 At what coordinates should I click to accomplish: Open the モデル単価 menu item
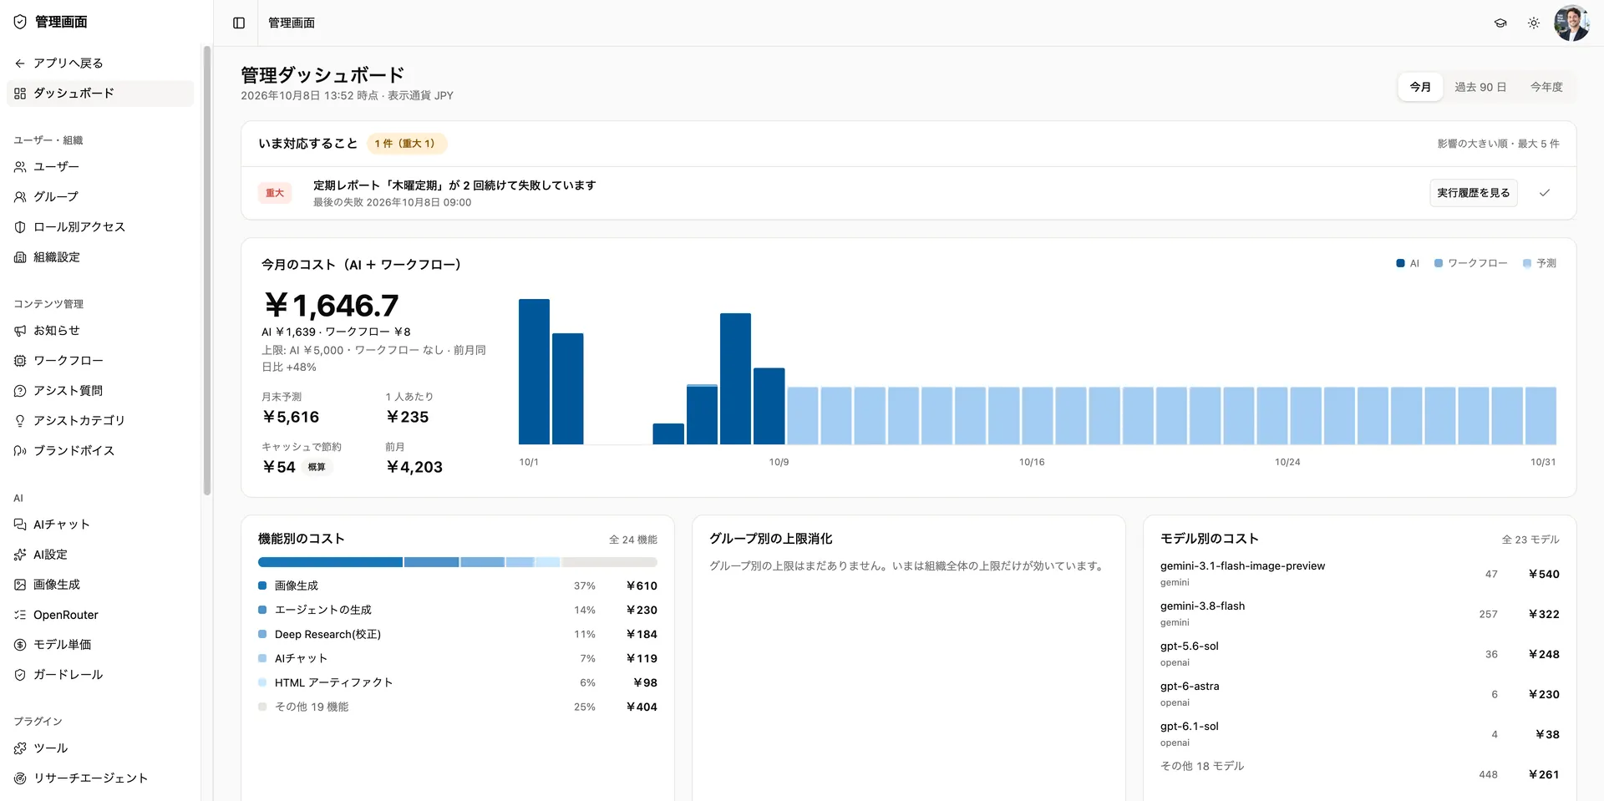100,645
